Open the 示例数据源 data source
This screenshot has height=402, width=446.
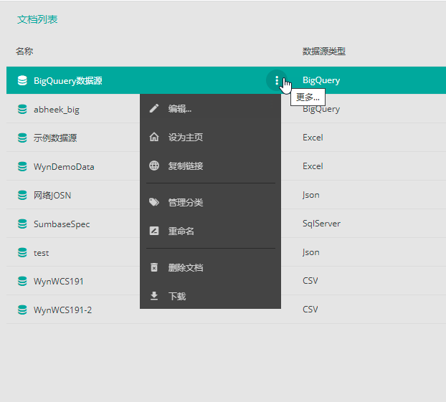55,138
